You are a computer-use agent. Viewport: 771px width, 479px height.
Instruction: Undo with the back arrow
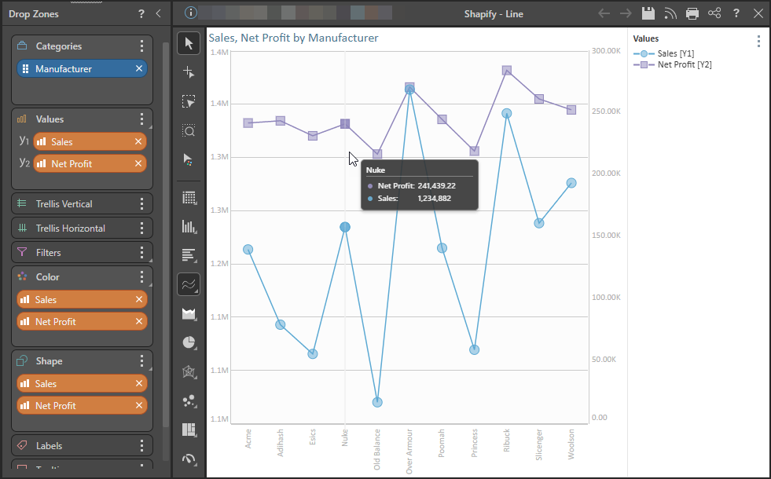coord(604,14)
